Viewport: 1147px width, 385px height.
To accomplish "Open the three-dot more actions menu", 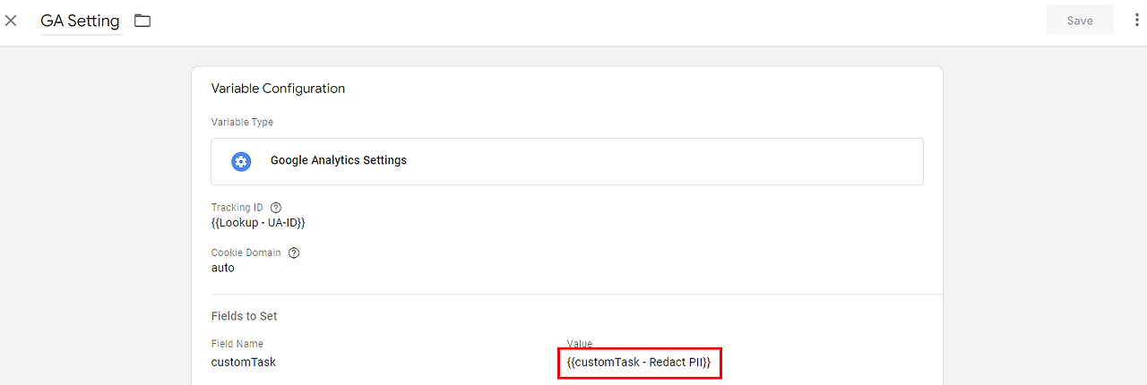I will [x=1136, y=21].
